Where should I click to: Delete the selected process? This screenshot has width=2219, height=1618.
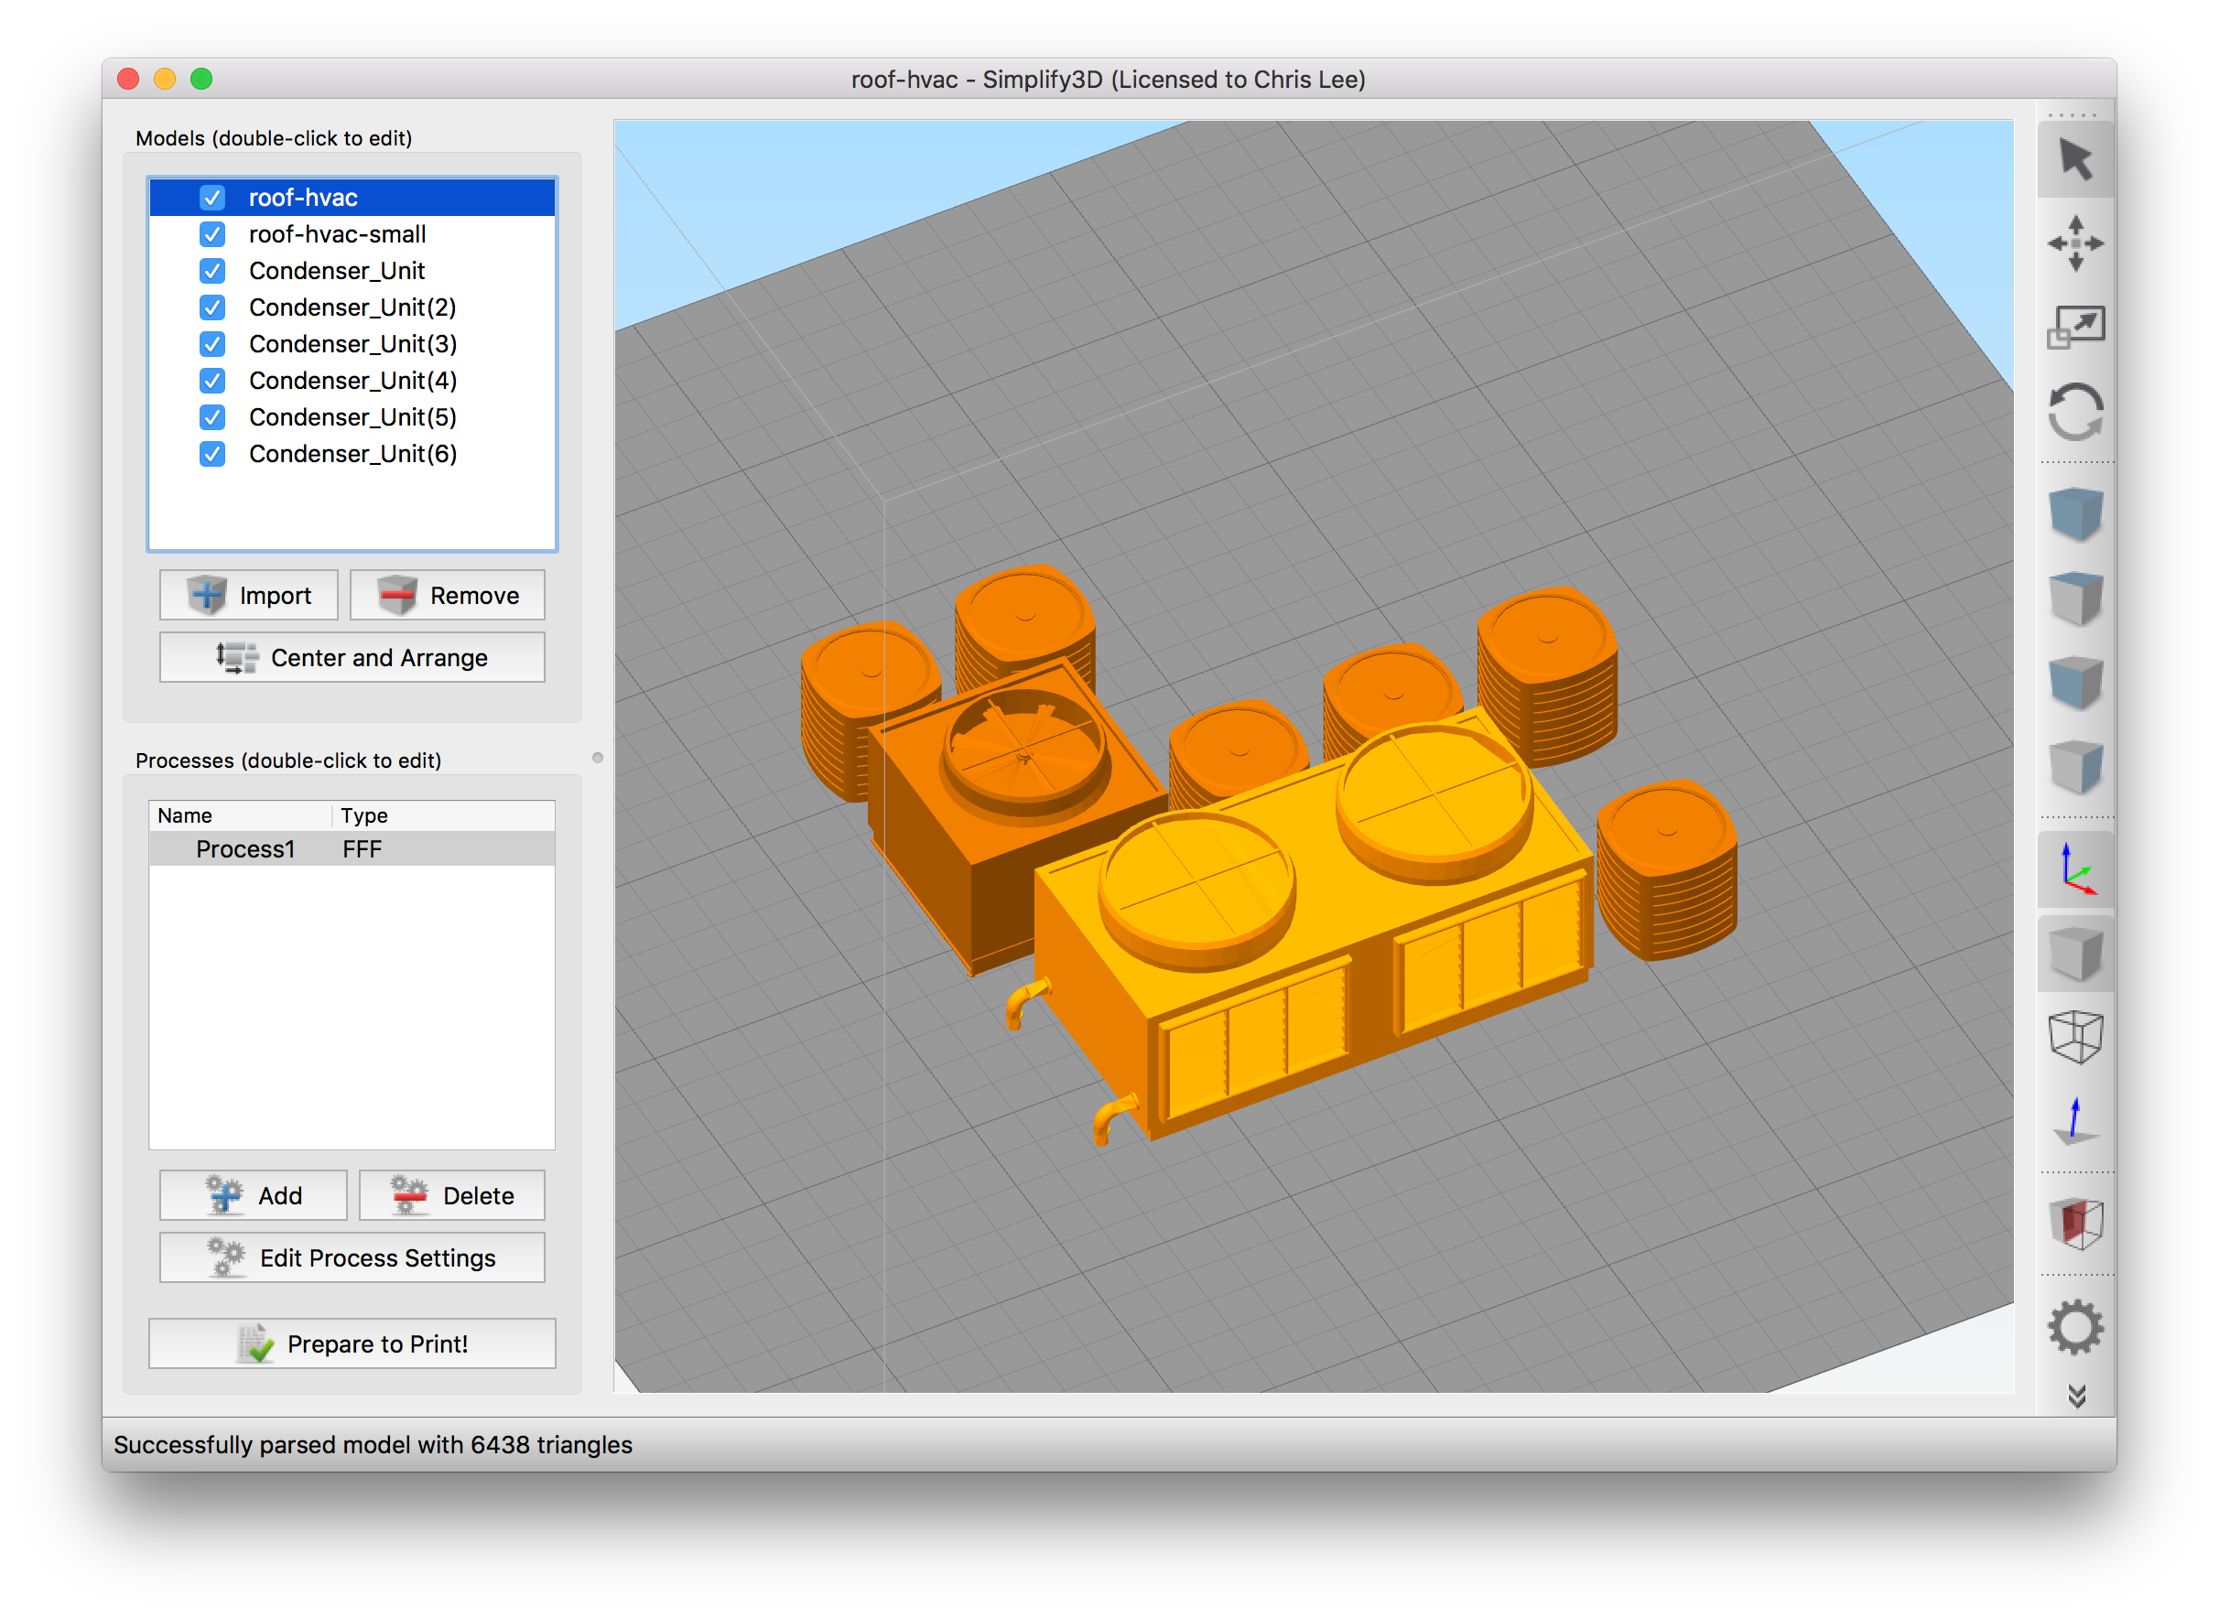(x=452, y=1195)
